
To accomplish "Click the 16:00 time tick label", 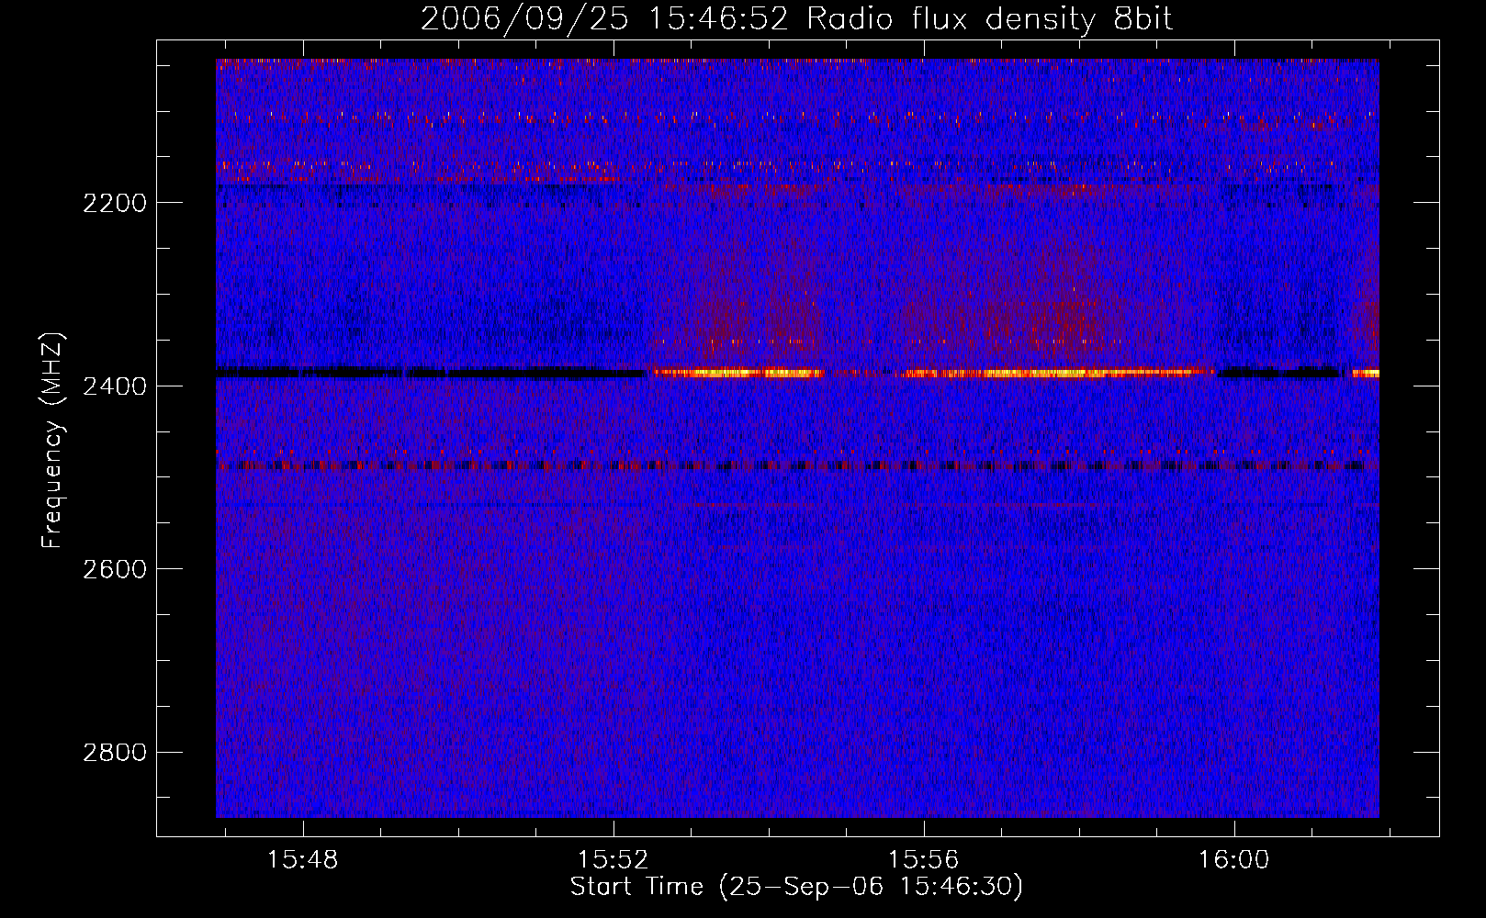I will click(1233, 860).
